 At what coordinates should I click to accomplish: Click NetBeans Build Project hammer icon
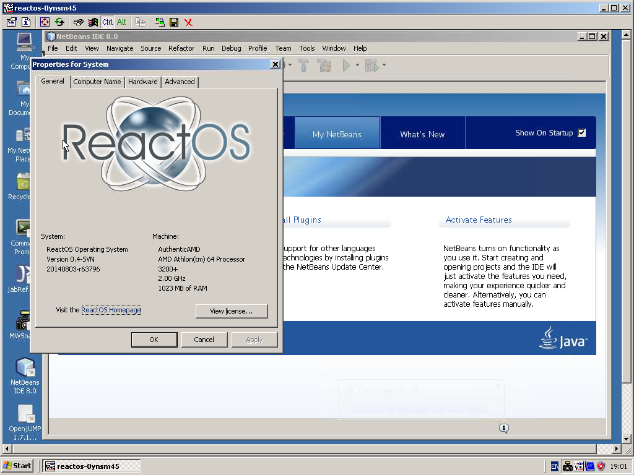click(x=303, y=65)
